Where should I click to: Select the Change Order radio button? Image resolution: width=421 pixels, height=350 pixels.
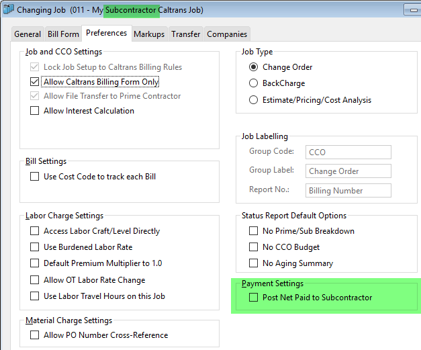point(253,67)
